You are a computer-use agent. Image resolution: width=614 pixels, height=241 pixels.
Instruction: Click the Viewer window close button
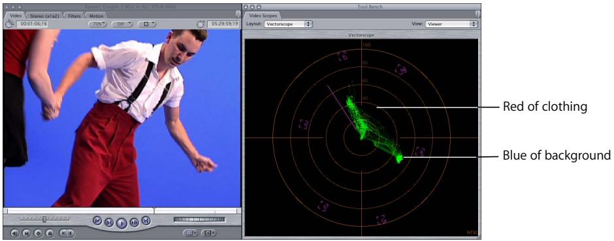[x=7, y=7]
